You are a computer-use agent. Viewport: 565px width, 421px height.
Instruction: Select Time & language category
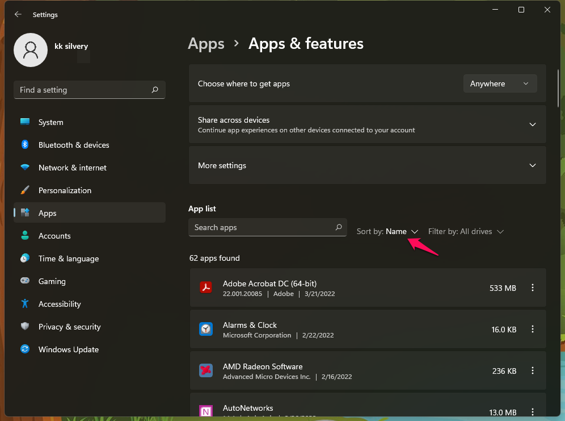(x=90, y=259)
